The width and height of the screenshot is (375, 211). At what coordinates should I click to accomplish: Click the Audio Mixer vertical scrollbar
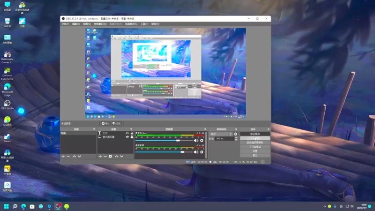[206, 145]
